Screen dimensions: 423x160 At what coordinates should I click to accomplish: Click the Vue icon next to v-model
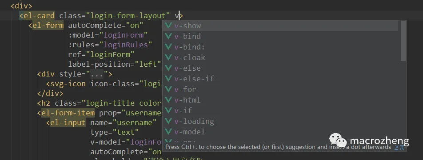[x=168, y=132]
